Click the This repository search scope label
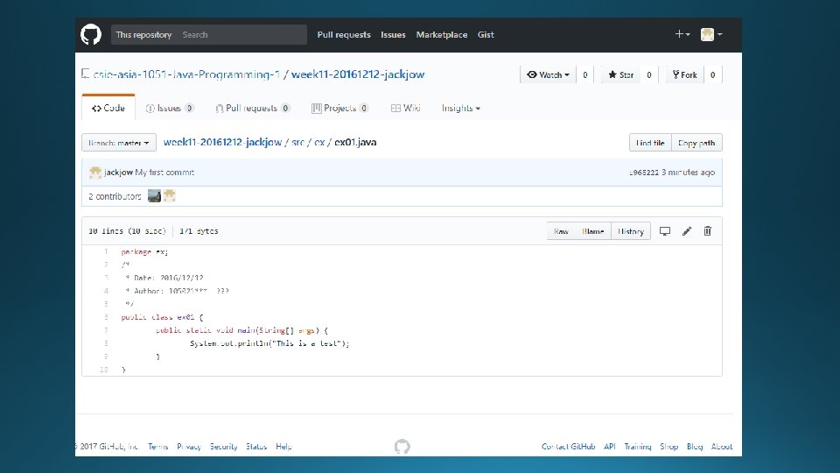The height and width of the screenshot is (473, 840). (x=143, y=35)
